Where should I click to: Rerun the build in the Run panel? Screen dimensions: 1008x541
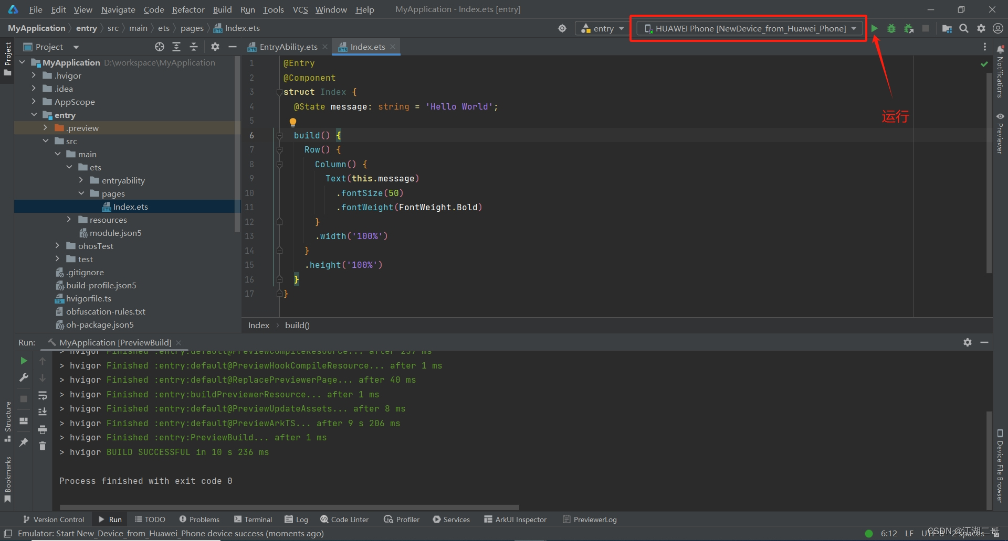tap(24, 361)
